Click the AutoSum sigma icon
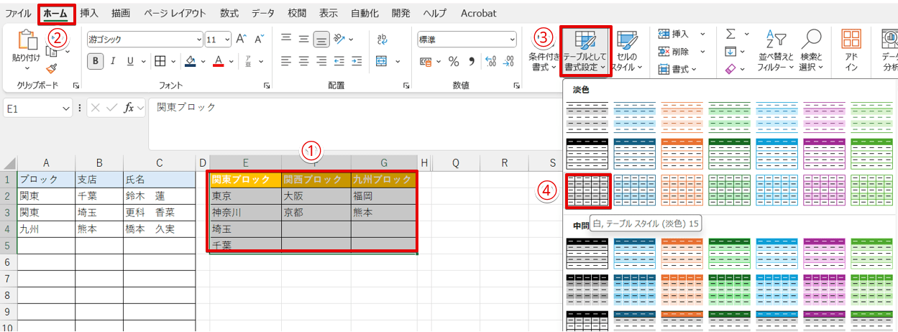Image resolution: width=898 pixels, height=332 pixels. click(730, 34)
